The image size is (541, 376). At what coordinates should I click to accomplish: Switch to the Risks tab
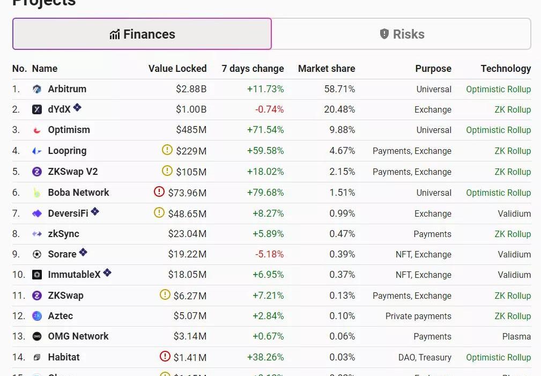coord(402,34)
